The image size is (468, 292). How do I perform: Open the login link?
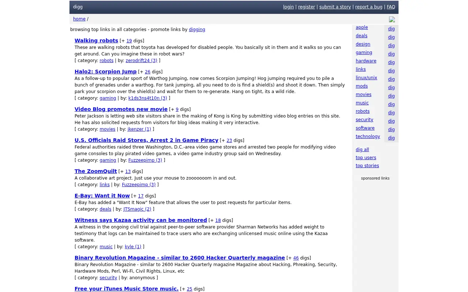288,7
